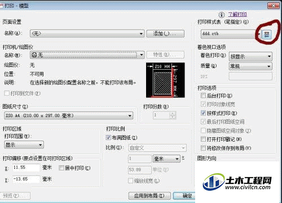The height and width of the screenshot is (203, 282).
Task: Open the 毫米 units dropdown
Action: pyautogui.click(x=166, y=159)
